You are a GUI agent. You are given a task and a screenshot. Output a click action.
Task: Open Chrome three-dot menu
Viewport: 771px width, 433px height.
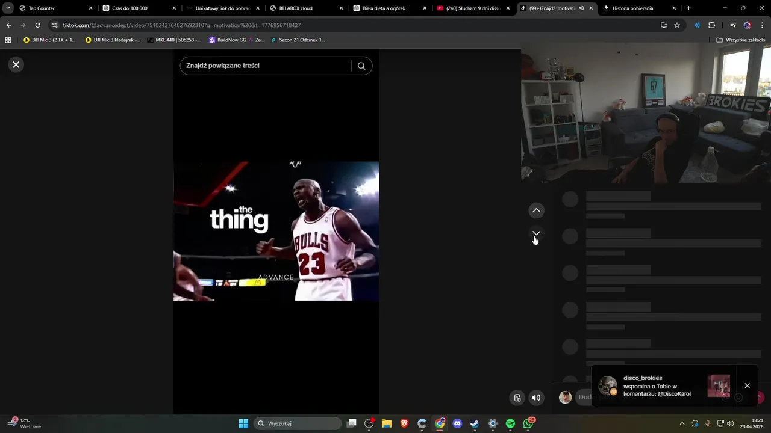click(x=762, y=25)
